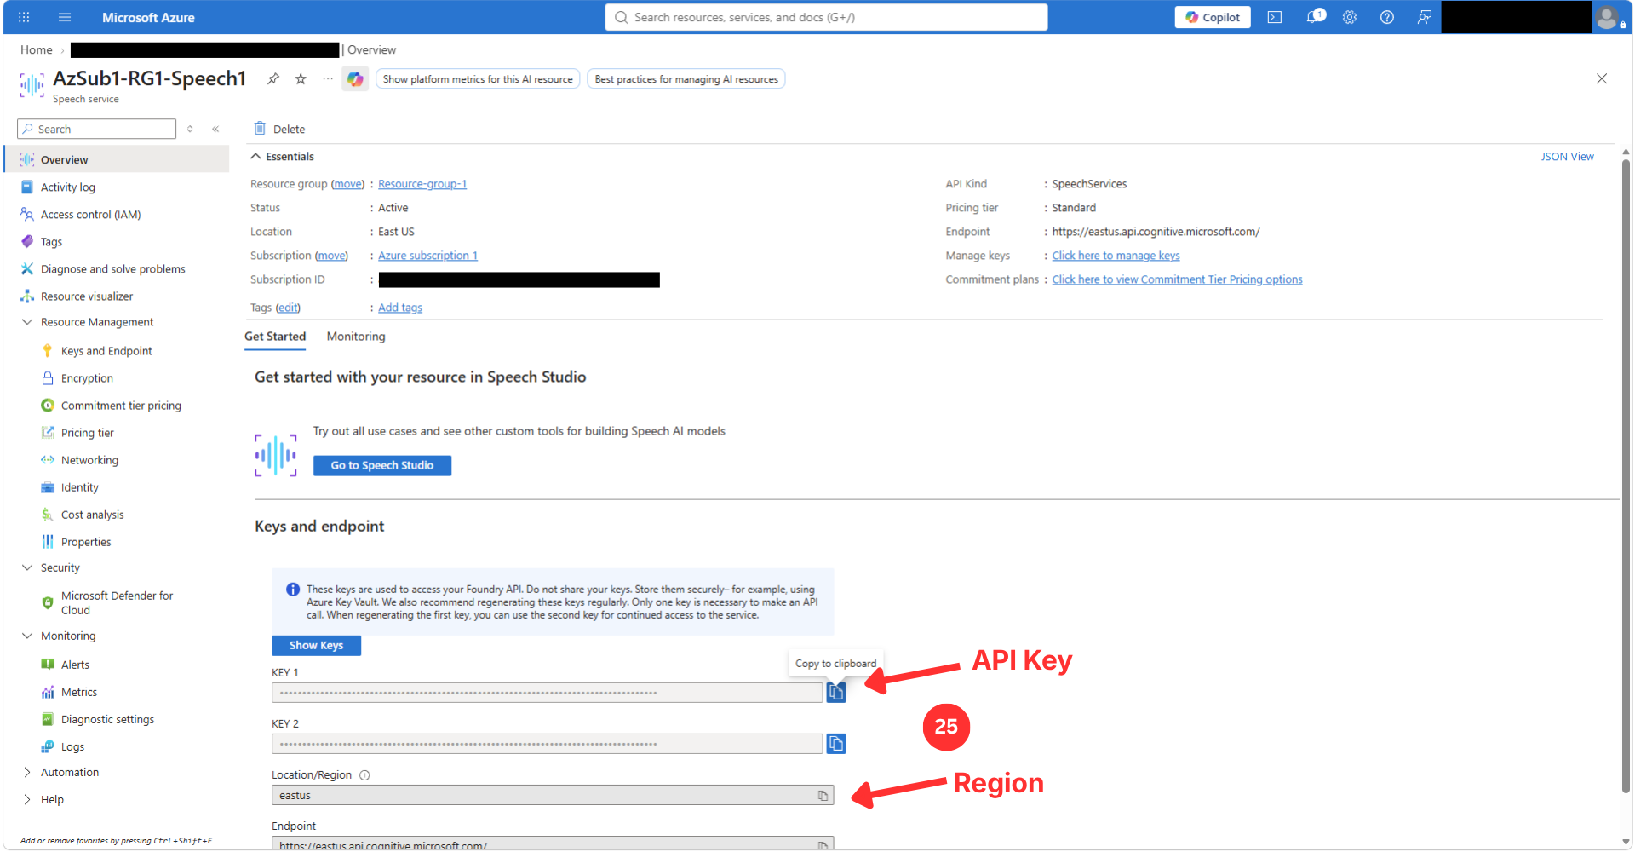
Task: Open Activity log in sidebar
Action: [68, 187]
